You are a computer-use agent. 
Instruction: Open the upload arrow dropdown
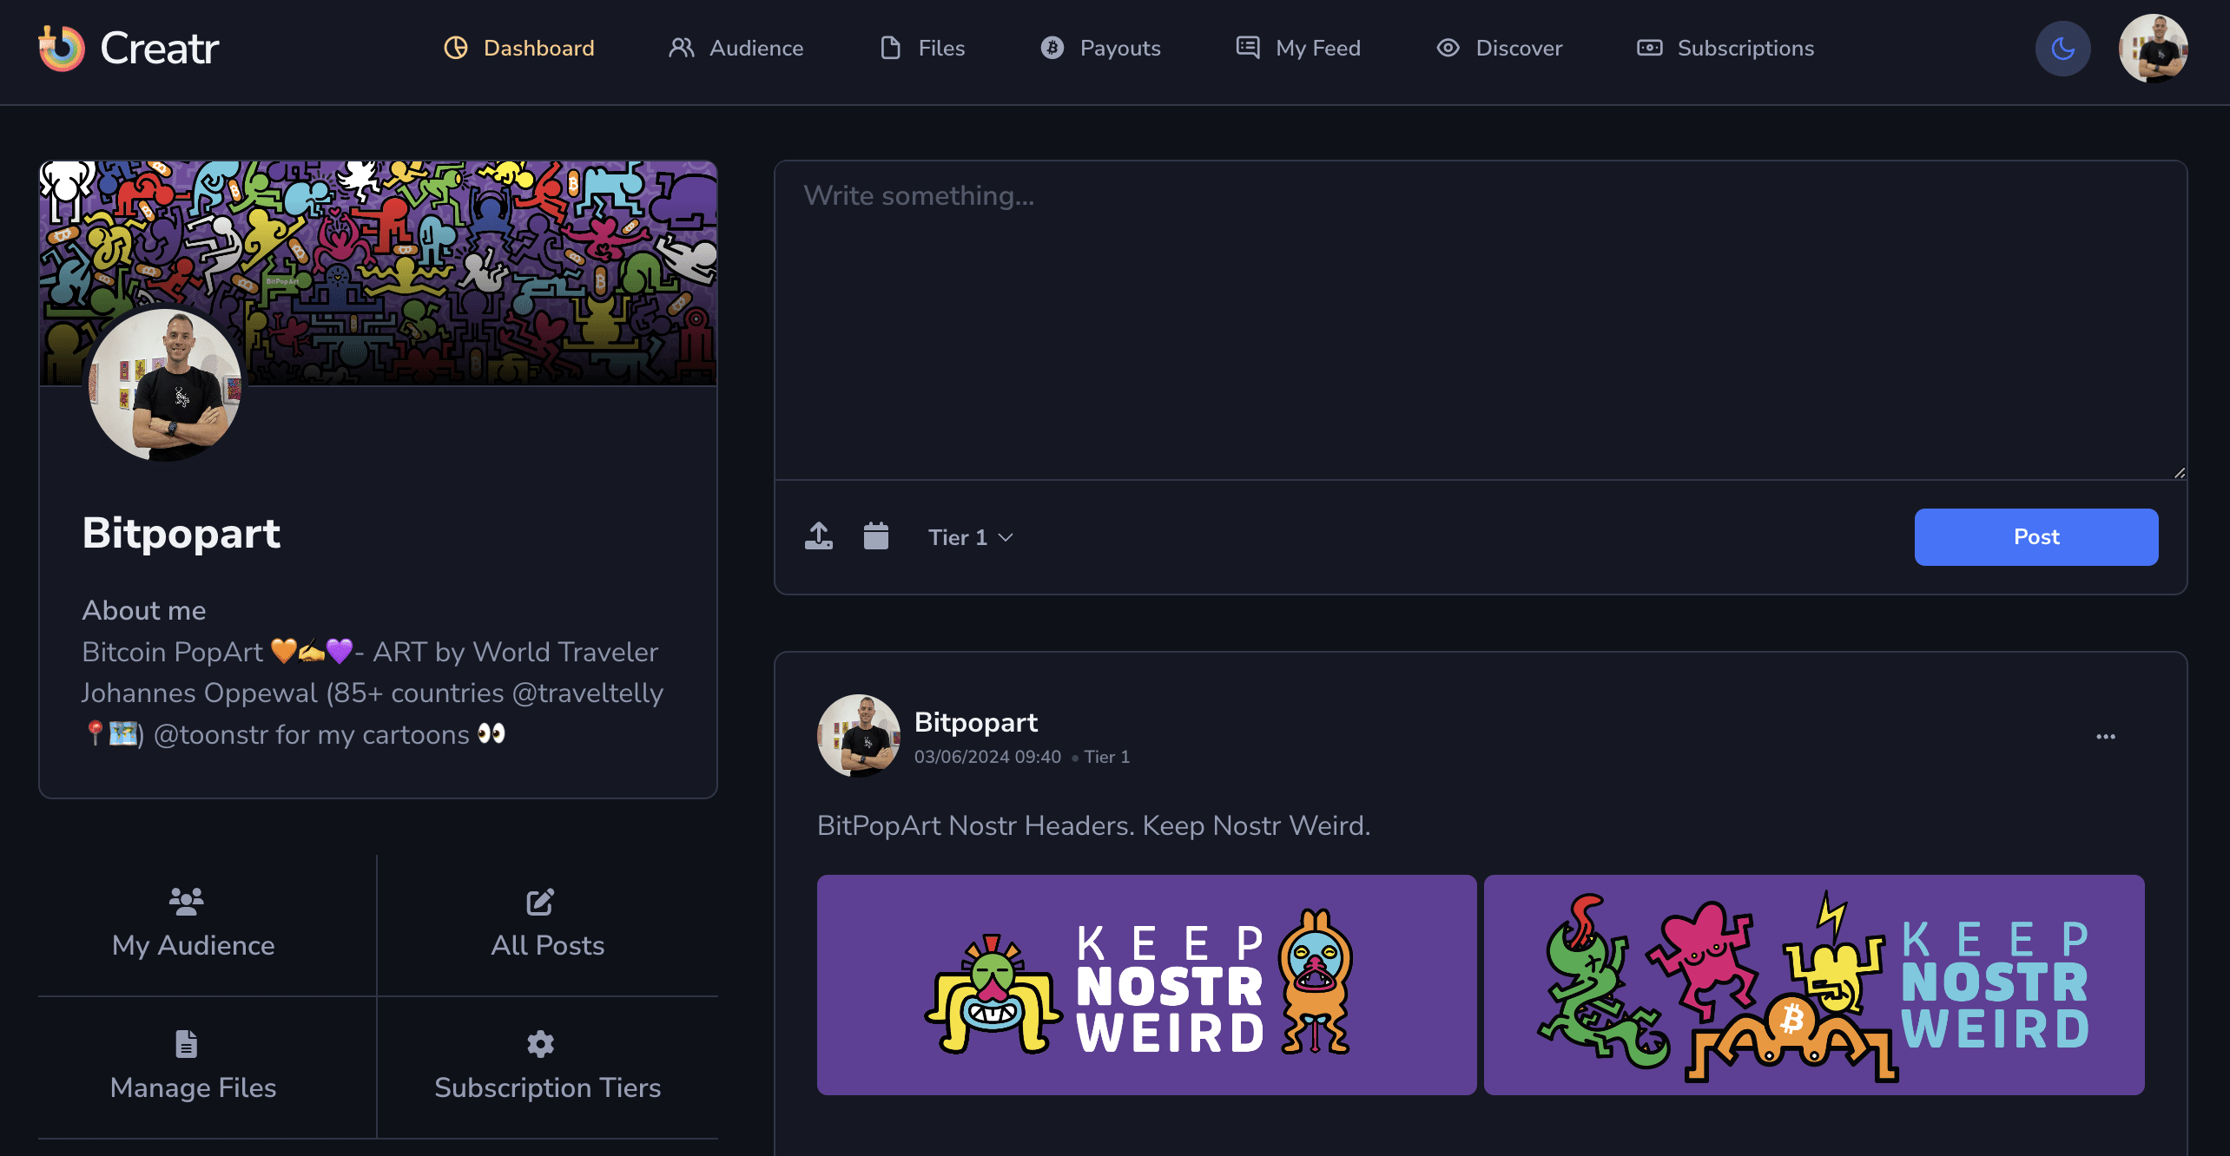819,535
